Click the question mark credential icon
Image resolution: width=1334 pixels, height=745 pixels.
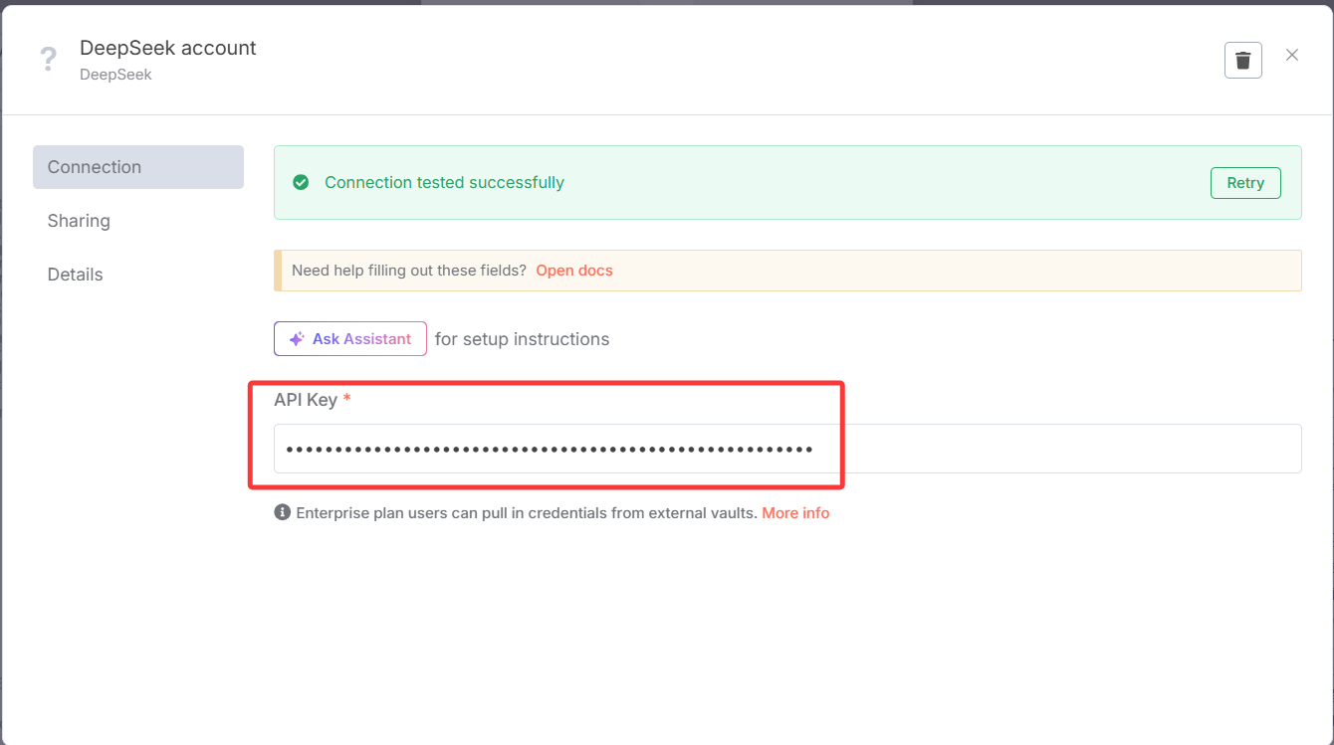[x=48, y=59]
